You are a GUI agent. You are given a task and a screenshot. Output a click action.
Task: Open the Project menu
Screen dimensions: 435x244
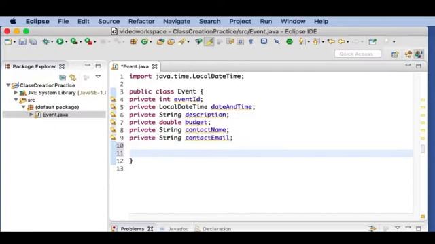[240, 21]
